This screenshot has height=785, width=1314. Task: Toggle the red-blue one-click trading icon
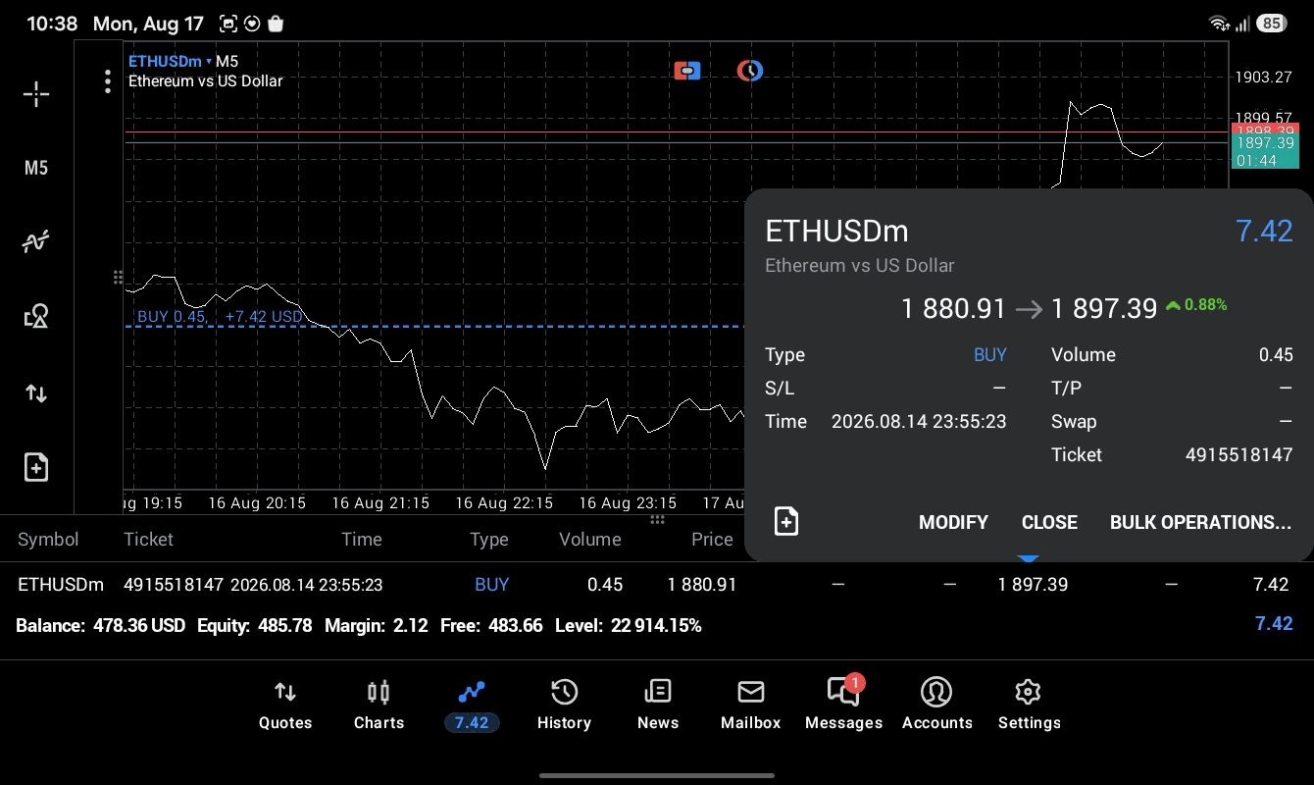tap(687, 71)
